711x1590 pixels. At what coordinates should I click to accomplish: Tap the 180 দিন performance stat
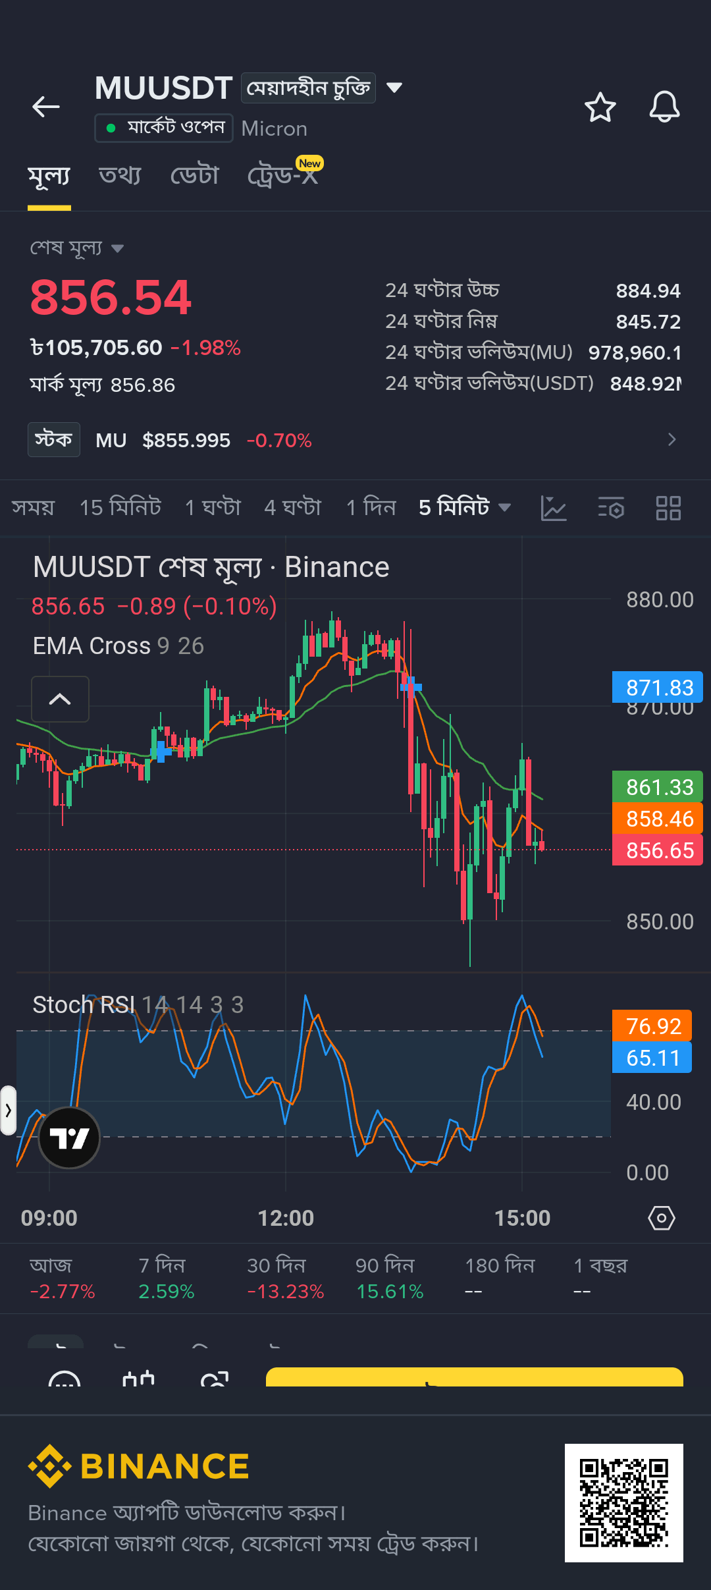pyautogui.click(x=500, y=1278)
